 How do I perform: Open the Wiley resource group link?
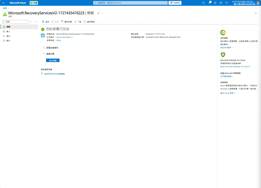(x=59, y=40)
